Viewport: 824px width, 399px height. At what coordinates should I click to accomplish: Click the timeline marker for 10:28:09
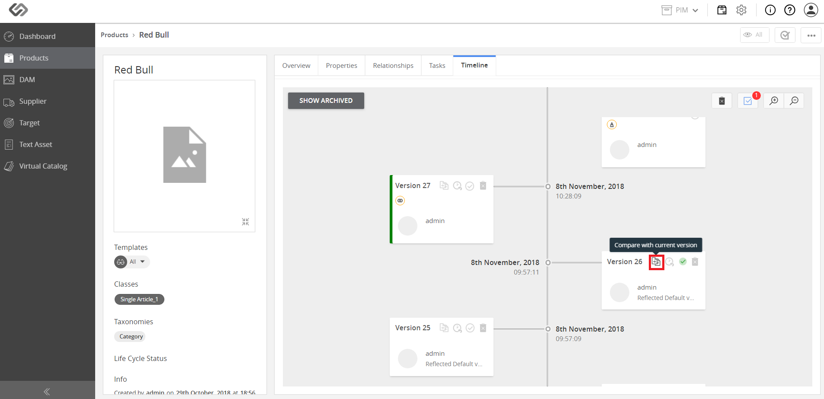548,186
